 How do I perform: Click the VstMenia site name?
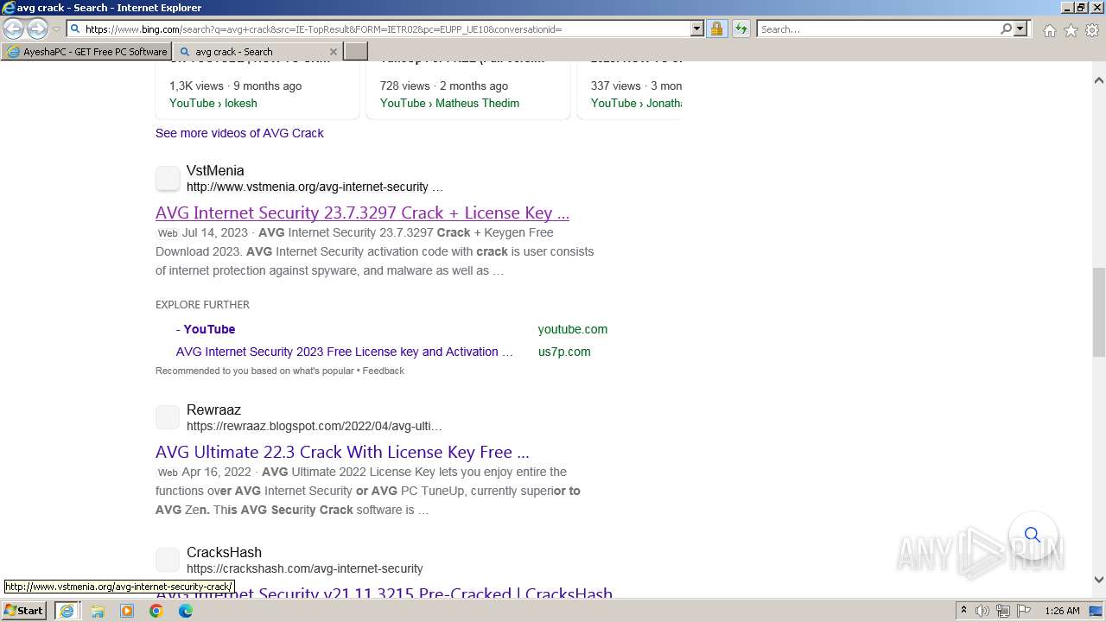[x=215, y=170]
